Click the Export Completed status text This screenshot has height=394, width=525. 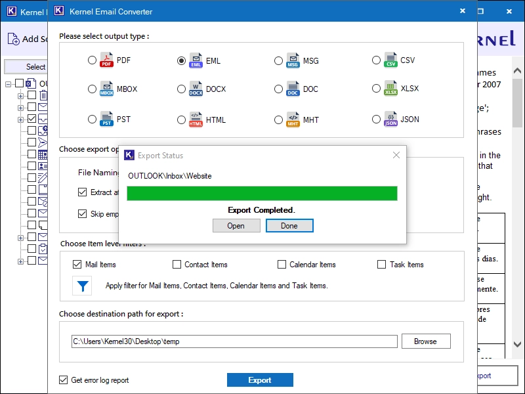click(x=261, y=210)
